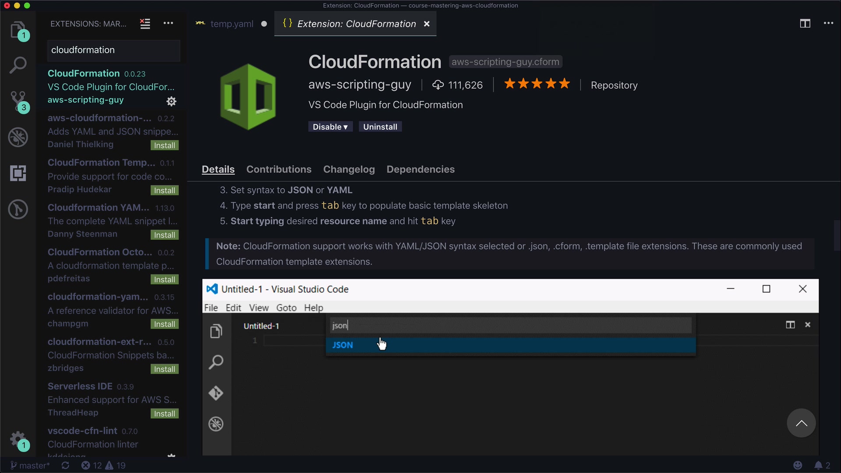The height and width of the screenshot is (473, 841).
Task: Switch to the Contributions tab
Action: click(279, 169)
